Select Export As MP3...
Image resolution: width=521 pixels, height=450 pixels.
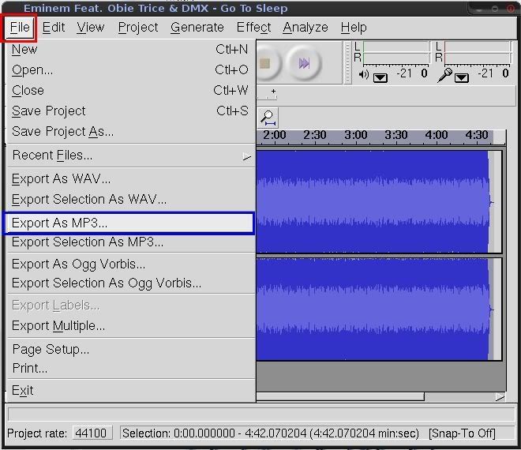(129, 223)
